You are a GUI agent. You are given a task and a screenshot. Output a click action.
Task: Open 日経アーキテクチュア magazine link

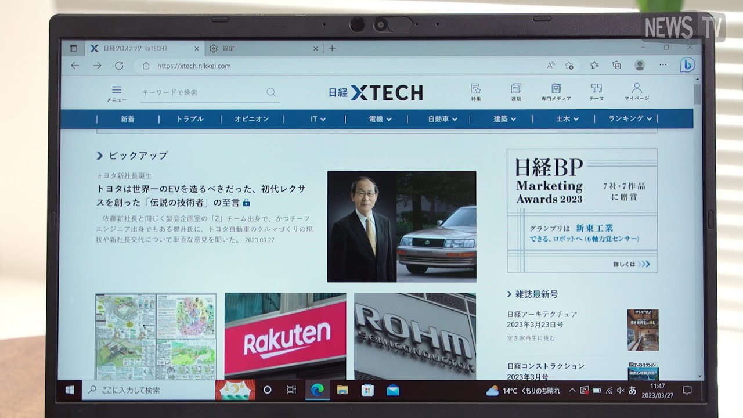(x=542, y=314)
